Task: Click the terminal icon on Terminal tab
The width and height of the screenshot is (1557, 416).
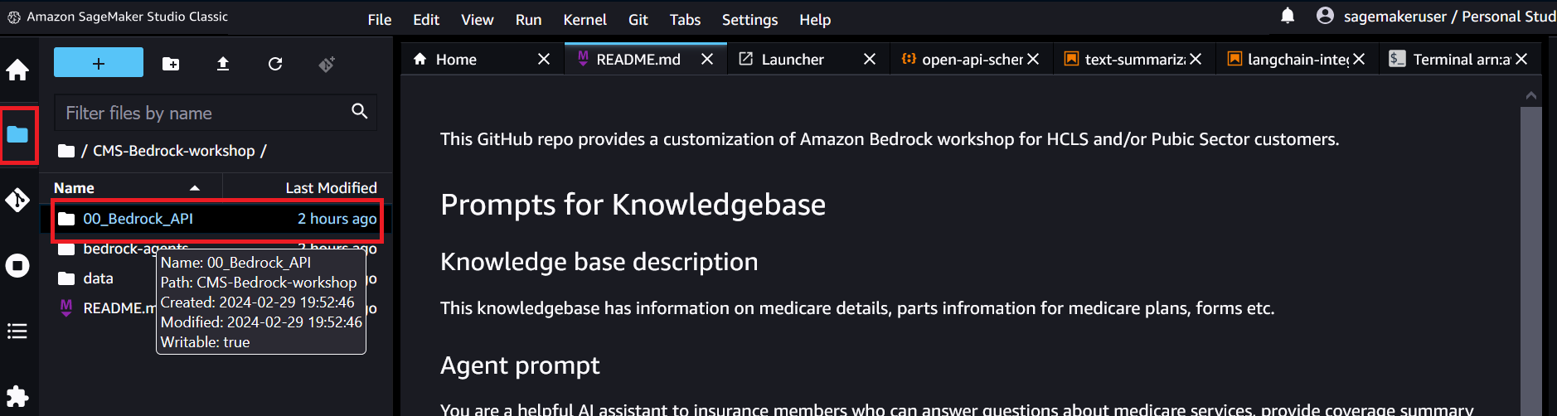Action: (1397, 58)
